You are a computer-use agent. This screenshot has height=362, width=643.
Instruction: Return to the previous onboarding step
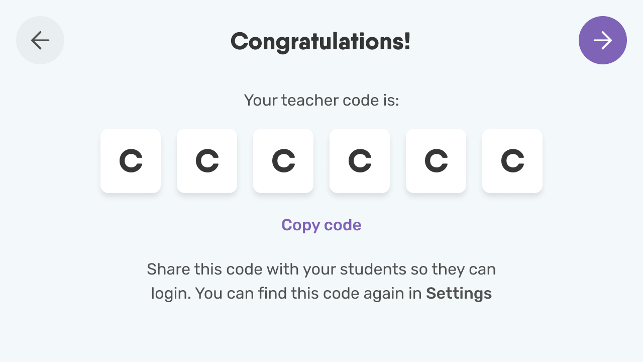click(x=40, y=40)
